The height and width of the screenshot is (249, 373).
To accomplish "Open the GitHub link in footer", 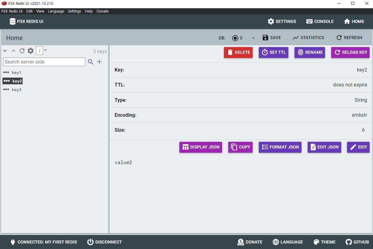I will click(357, 242).
